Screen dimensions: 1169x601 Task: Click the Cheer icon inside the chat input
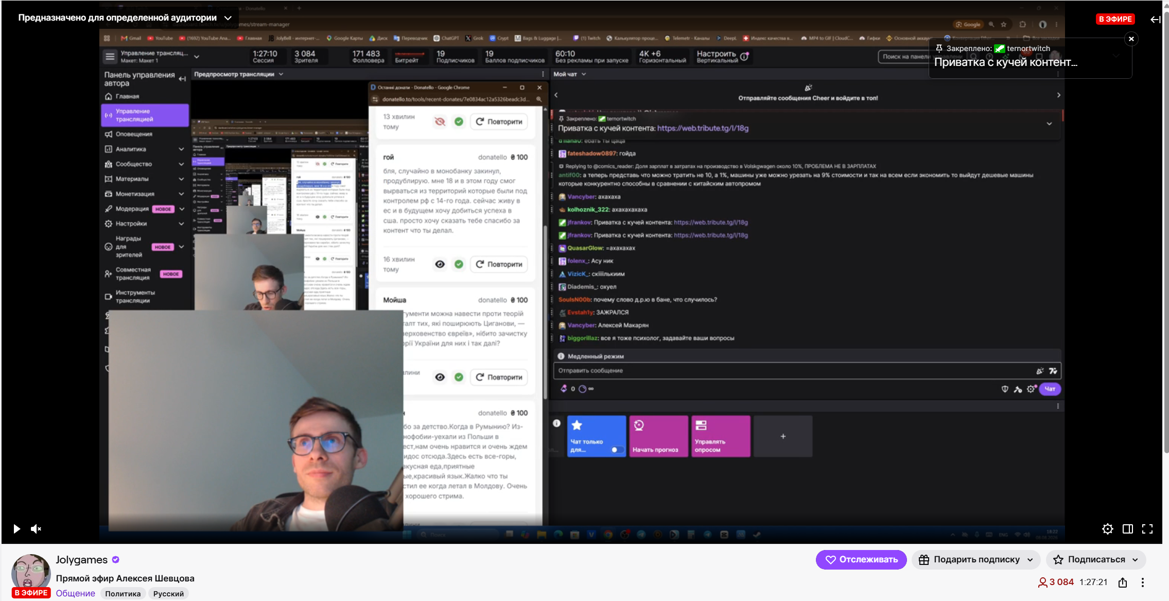pos(1040,371)
